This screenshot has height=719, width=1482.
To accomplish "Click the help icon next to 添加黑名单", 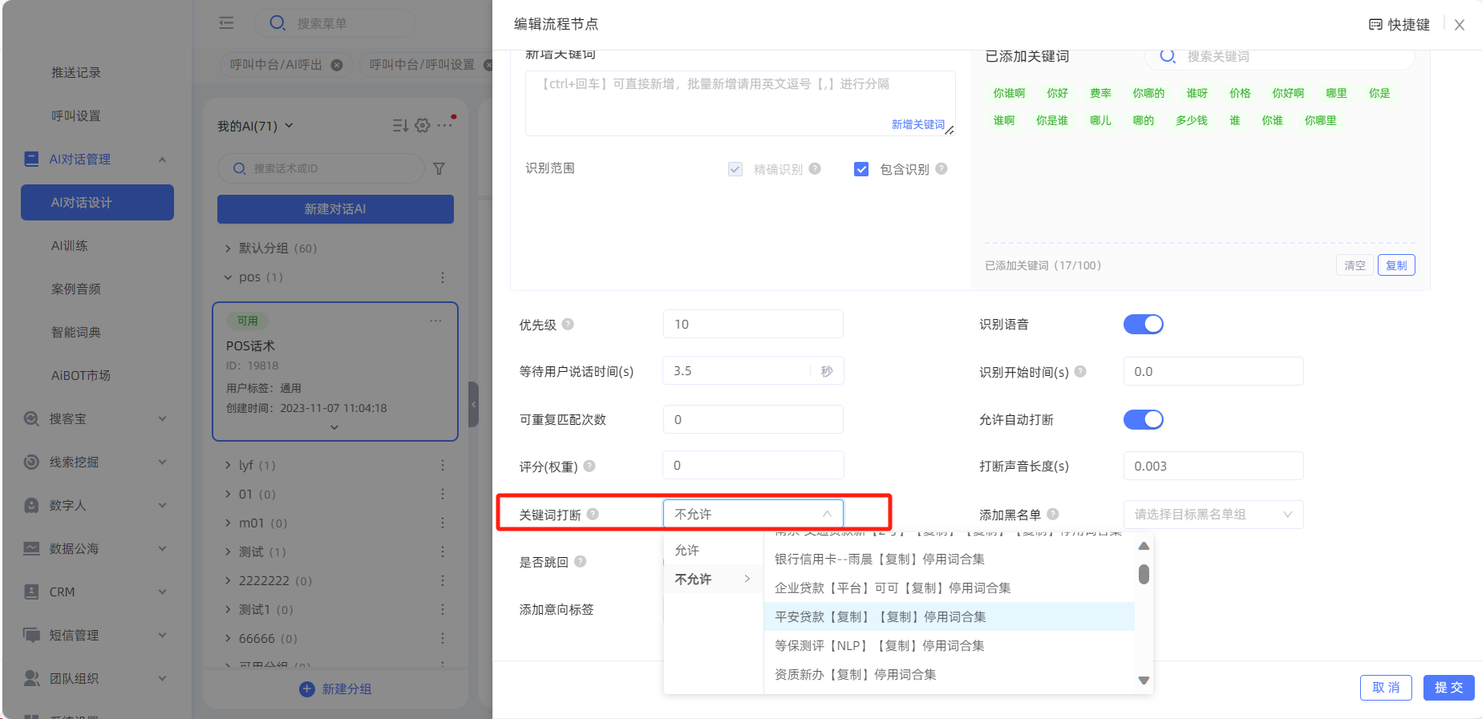I will pos(1053,514).
